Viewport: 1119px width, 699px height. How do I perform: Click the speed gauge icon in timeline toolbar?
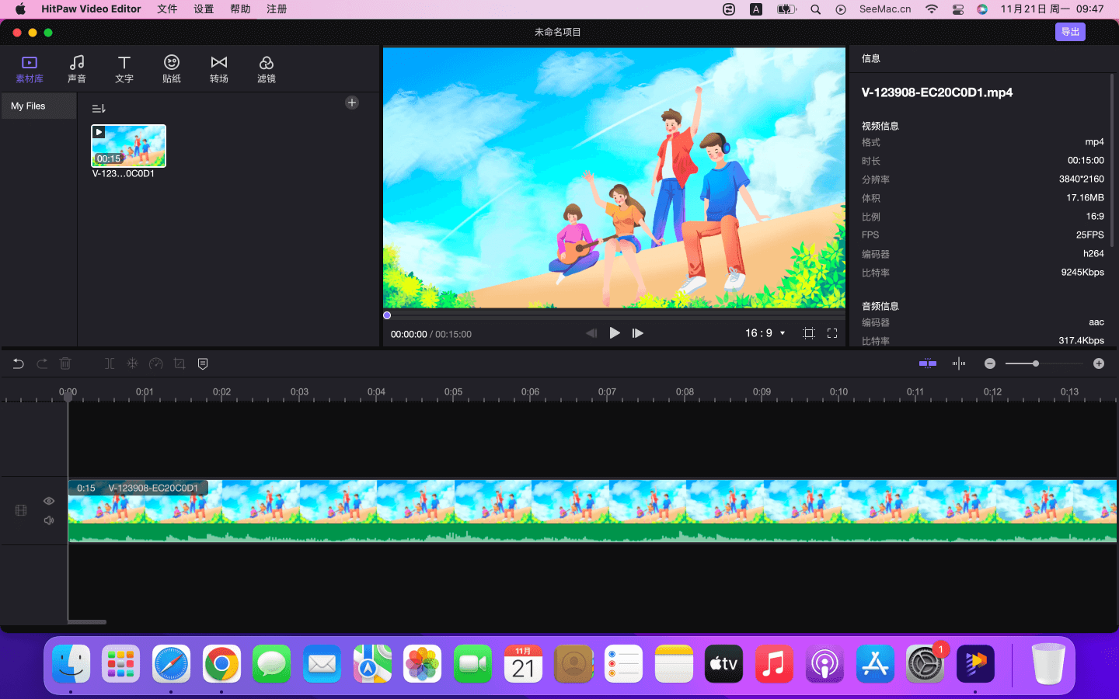coord(156,363)
